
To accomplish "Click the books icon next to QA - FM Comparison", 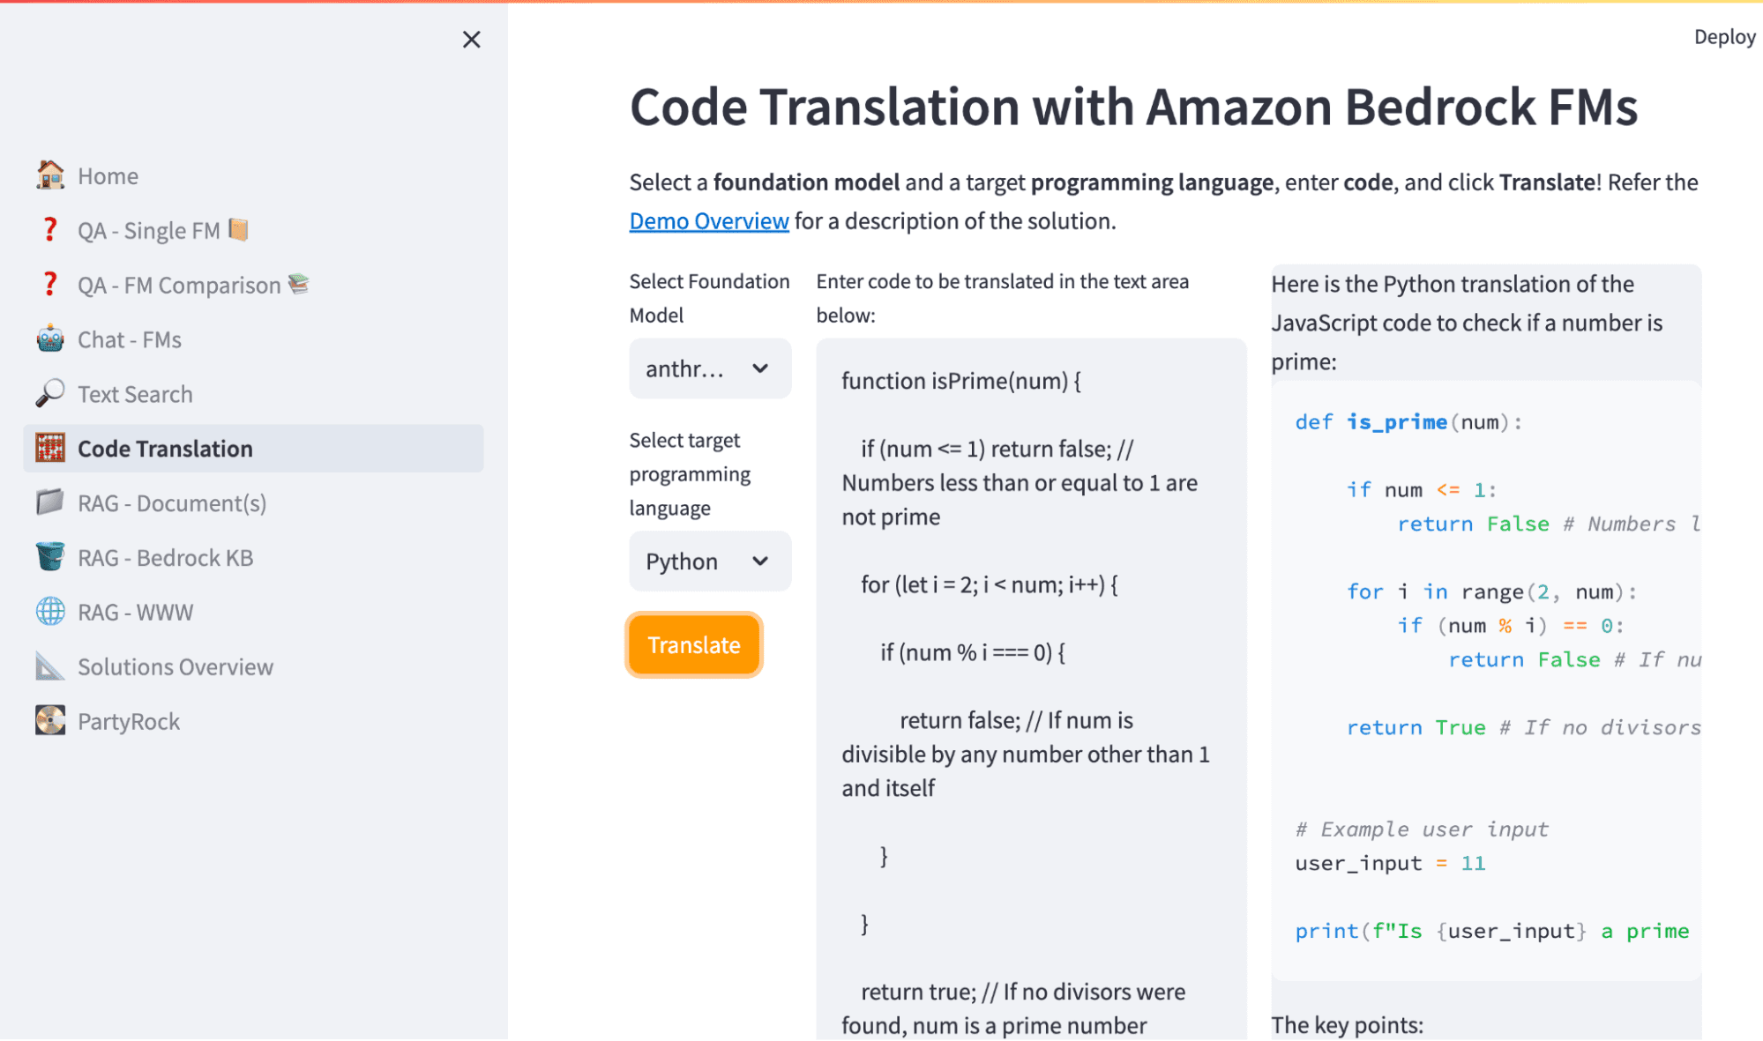I will tap(300, 284).
